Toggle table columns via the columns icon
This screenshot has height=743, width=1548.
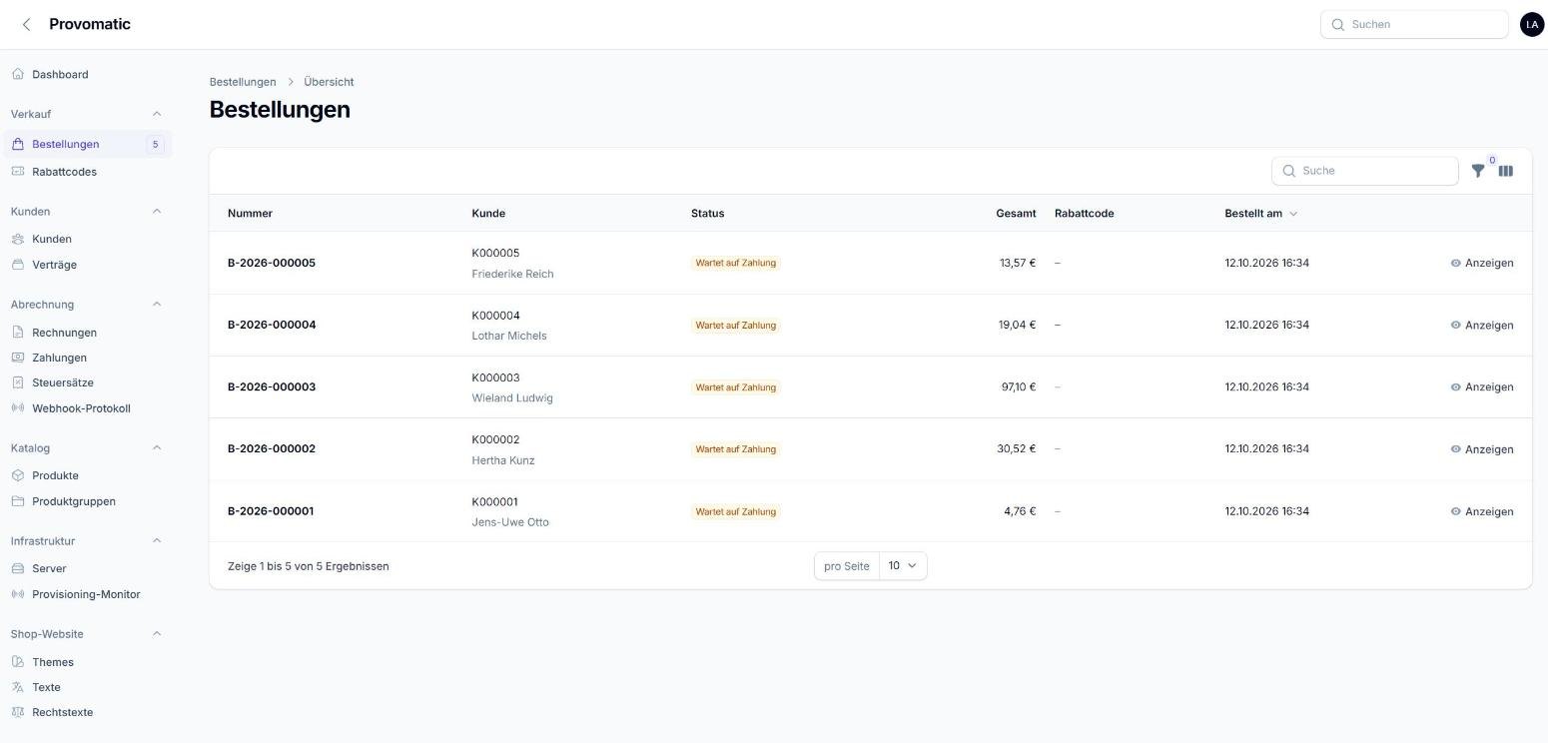(1506, 171)
